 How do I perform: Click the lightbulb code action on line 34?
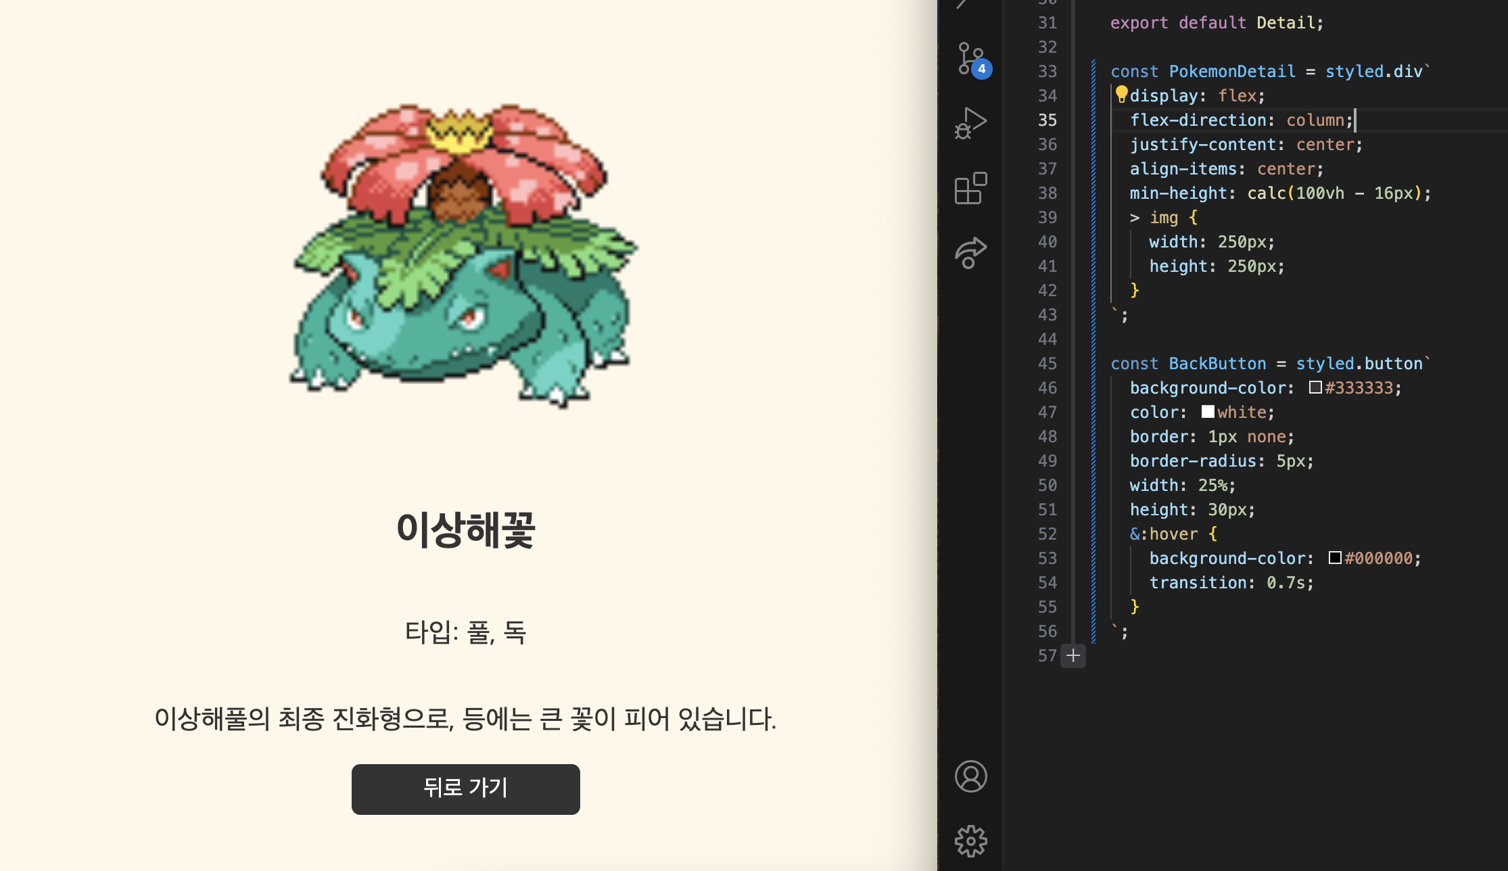[x=1121, y=94]
